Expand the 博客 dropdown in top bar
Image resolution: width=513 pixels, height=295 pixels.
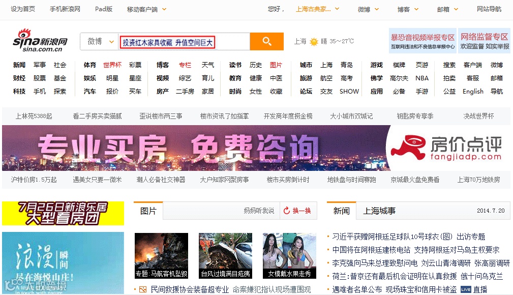pyautogui.click(x=416, y=9)
